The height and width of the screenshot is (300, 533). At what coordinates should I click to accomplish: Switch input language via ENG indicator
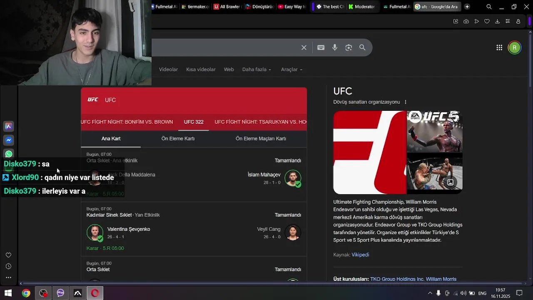[x=482, y=293]
